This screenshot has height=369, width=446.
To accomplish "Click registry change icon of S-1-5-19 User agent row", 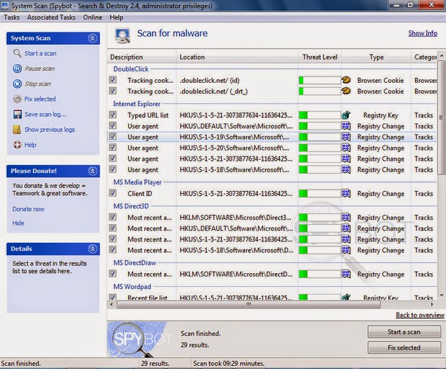I will tap(346, 137).
